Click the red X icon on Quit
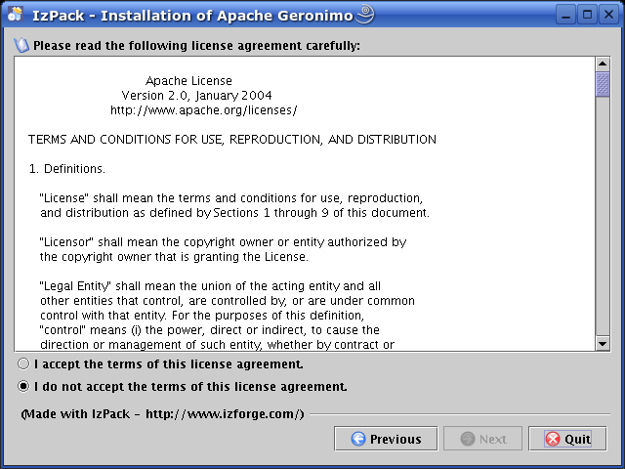 [553, 439]
